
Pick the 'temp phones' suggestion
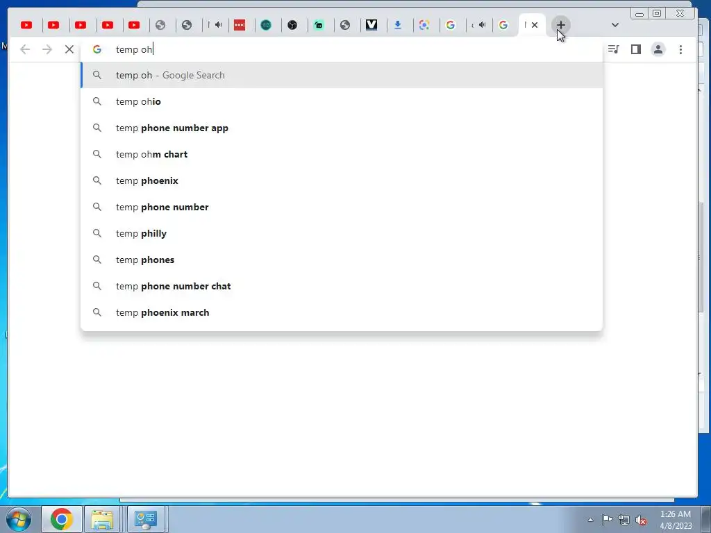(342, 260)
